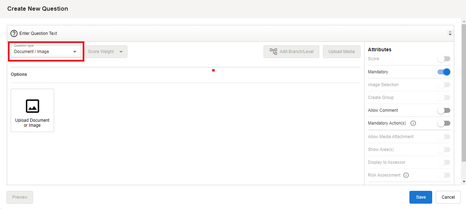Click the Preview button

(x=20, y=197)
